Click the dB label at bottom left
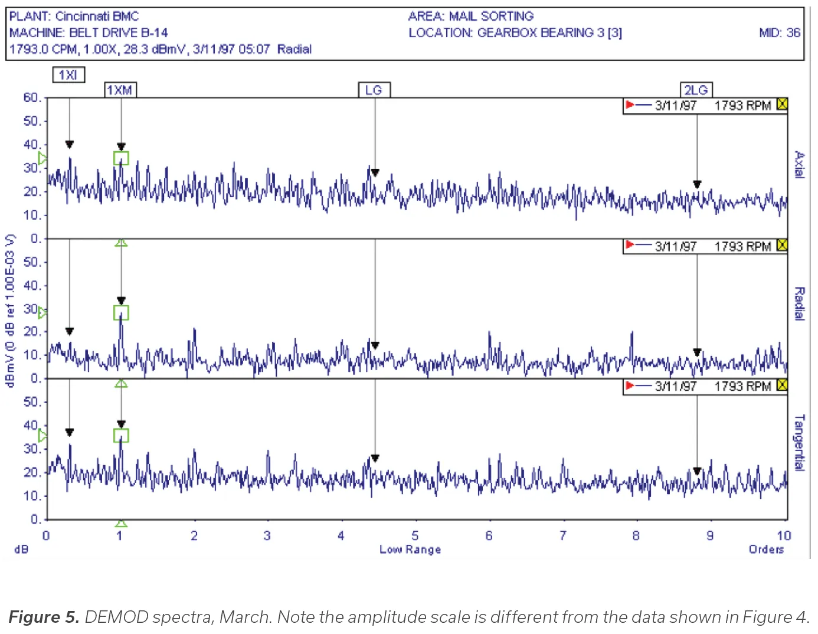 coord(21,550)
